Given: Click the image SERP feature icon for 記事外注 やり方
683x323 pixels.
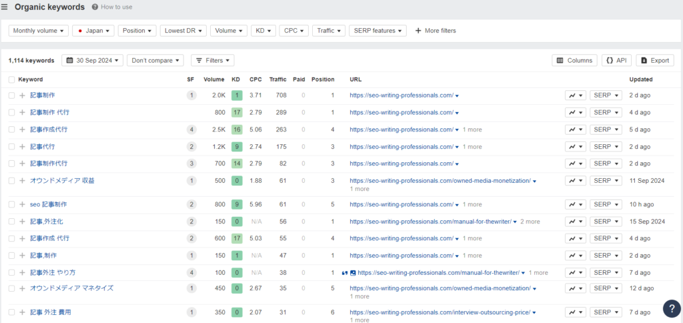Looking at the screenshot, I should pos(353,272).
